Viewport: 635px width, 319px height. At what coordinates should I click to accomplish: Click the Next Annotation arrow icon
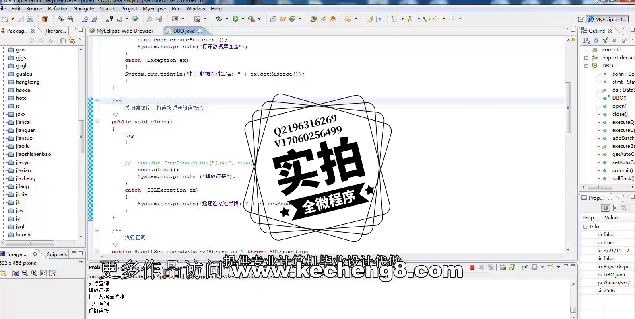pos(394,19)
